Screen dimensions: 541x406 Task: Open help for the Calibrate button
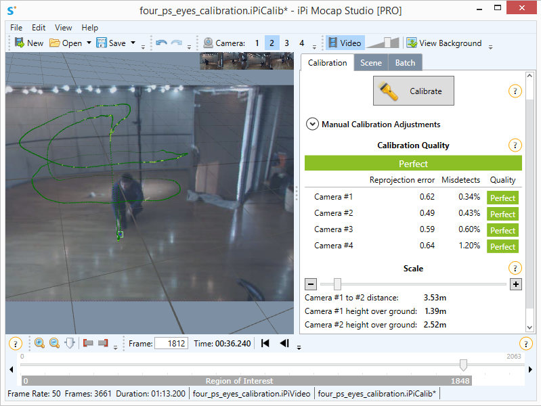tap(515, 91)
